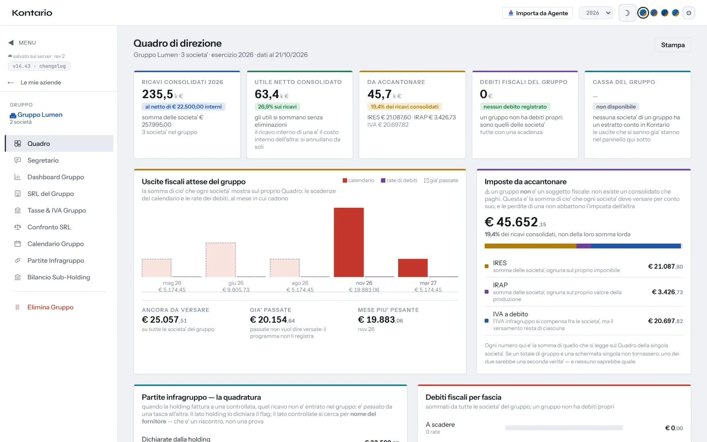Toggle the calendario legend entry
The width and height of the screenshot is (707, 442).
pyautogui.click(x=358, y=180)
